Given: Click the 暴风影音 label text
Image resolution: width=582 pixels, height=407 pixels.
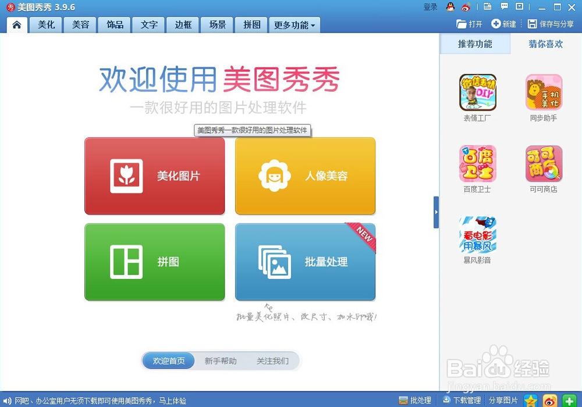Looking at the screenshot, I should pyautogui.click(x=477, y=260).
